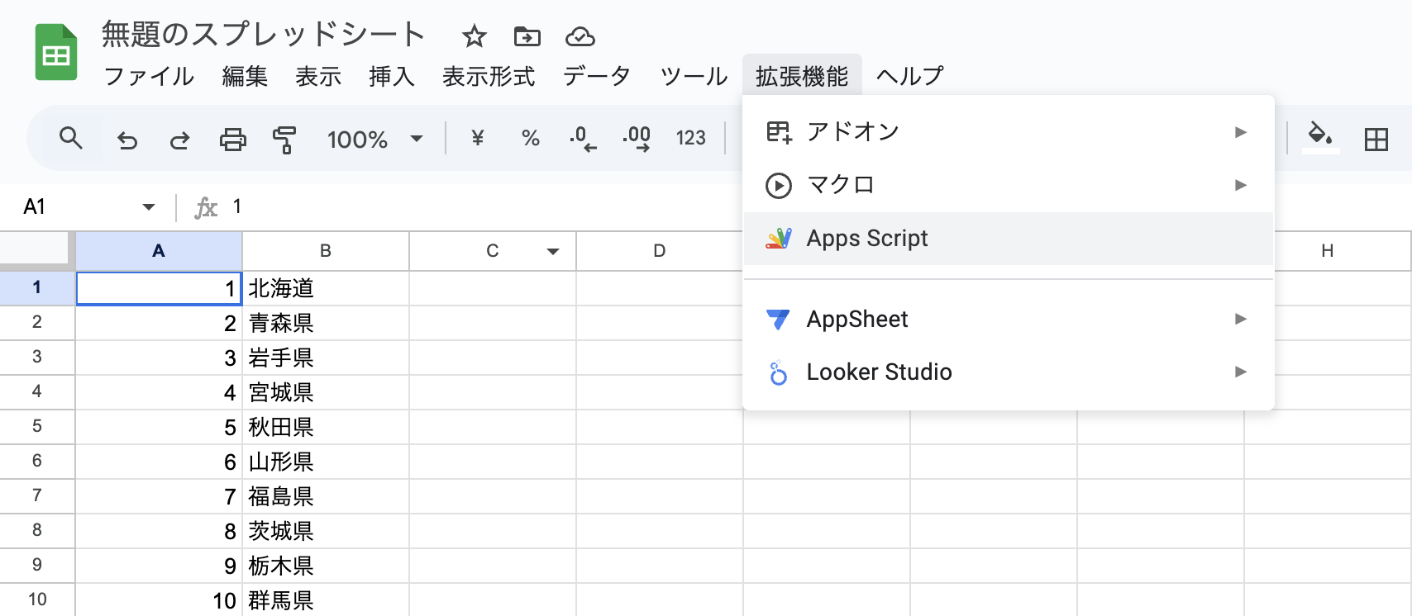Click the borders grid icon
This screenshot has width=1412, height=616.
click(x=1376, y=139)
